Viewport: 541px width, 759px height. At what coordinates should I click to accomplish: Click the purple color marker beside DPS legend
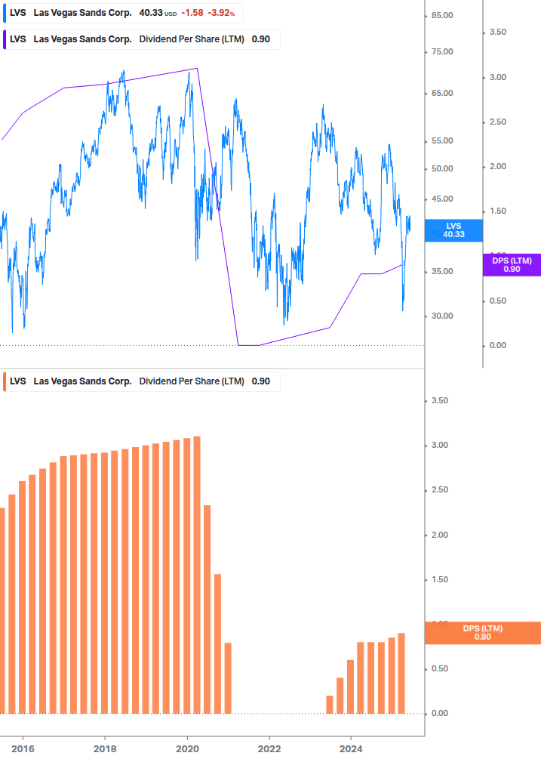click(x=5, y=39)
